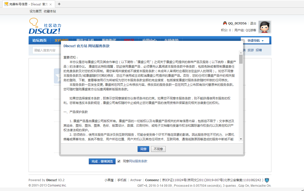Viewport: 304px width, 191px height.
Task: Toggle the 同意网站服务条款 checkbox
Action: 119,161
